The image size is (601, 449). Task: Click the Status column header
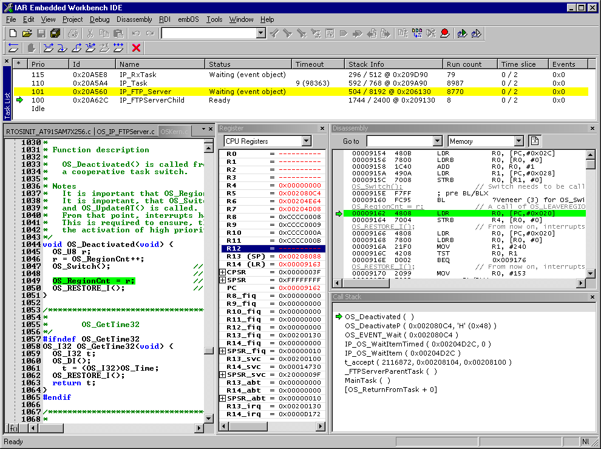[248, 64]
